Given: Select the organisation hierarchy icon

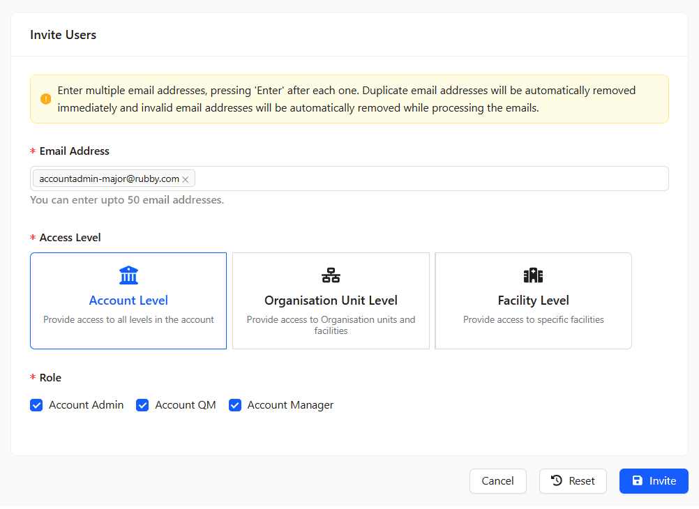Looking at the screenshot, I should pos(330,275).
